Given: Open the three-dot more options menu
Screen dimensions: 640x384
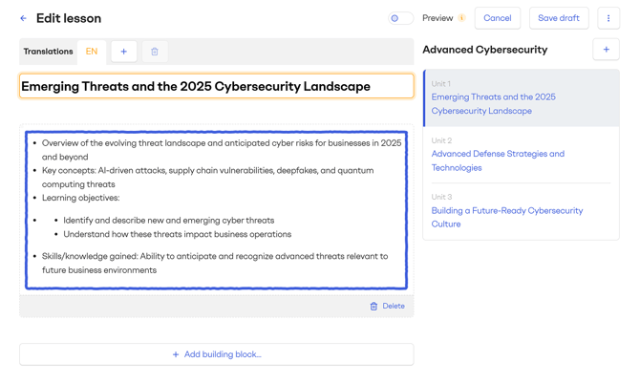Looking at the screenshot, I should point(608,18).
